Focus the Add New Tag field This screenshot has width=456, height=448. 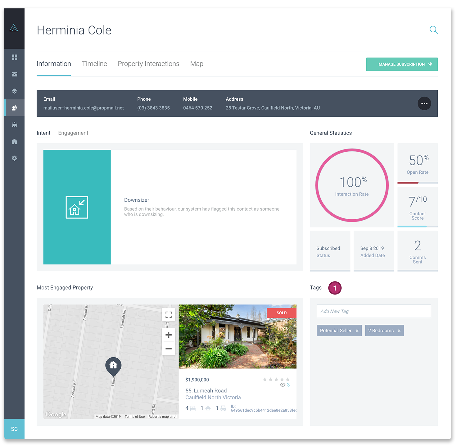[374, 311]
